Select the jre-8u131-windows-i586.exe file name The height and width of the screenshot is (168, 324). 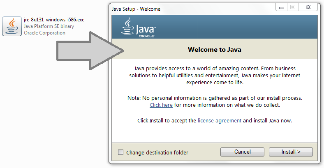tap(54, 20)
